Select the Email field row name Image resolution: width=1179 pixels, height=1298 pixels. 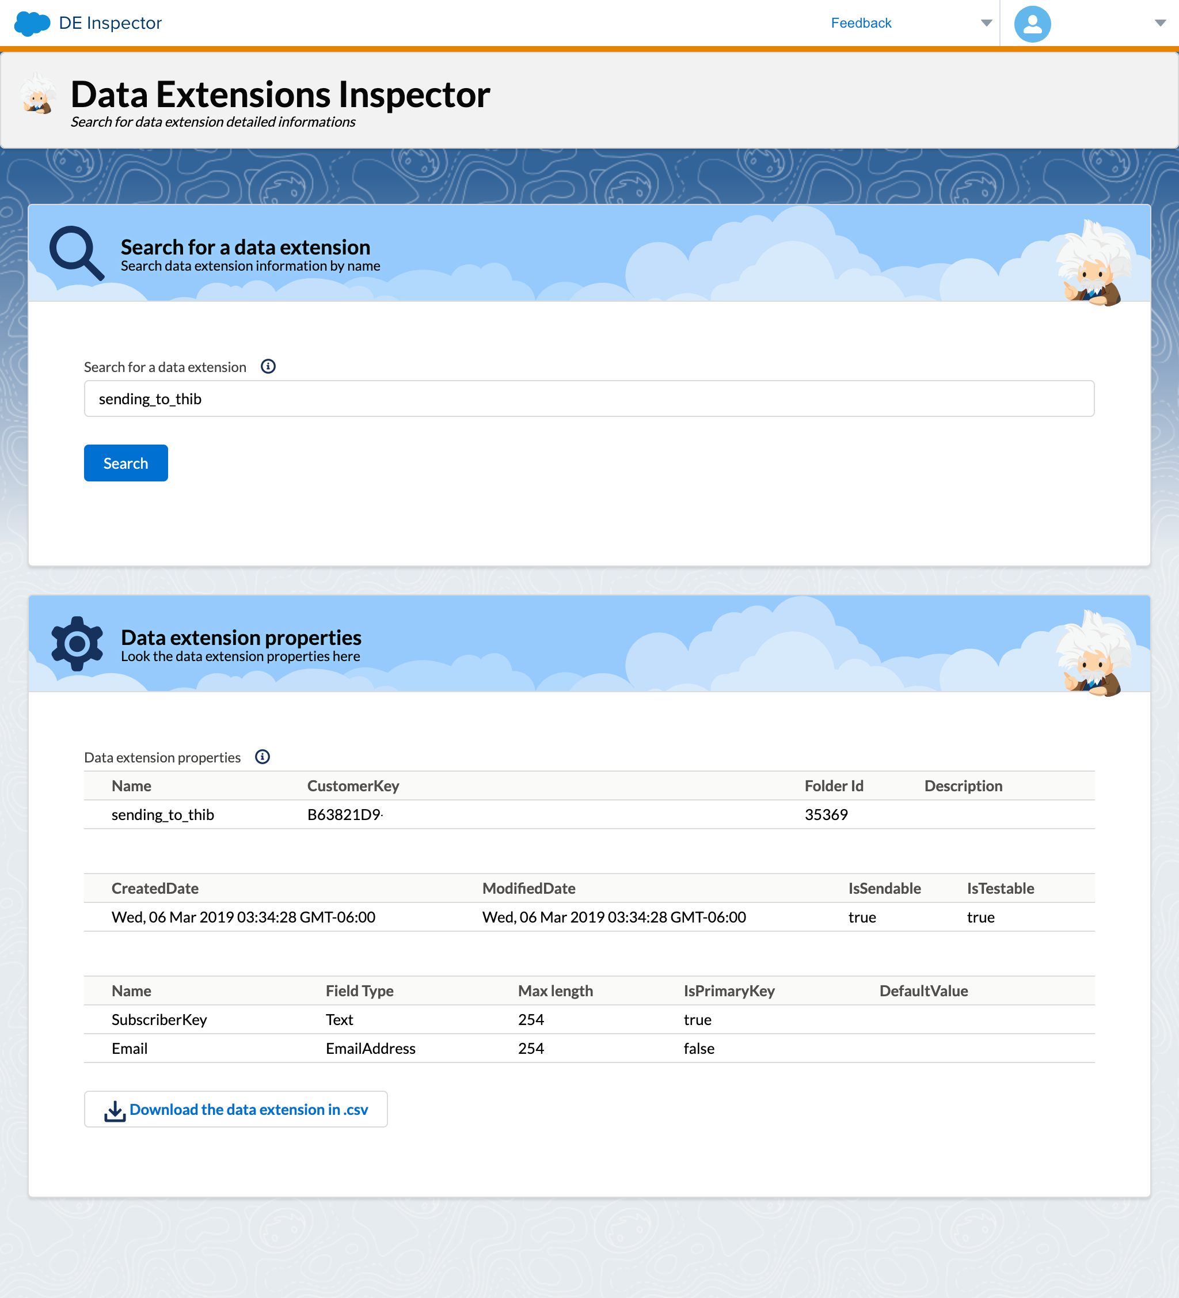[130, 1048]
